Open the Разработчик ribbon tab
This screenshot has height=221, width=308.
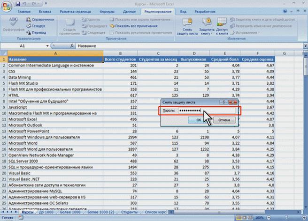(205, 12)
